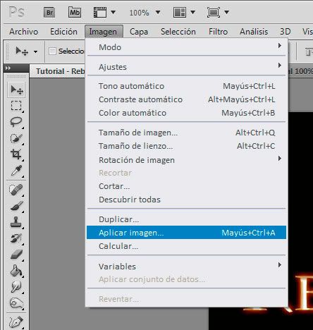This screenshot has width=313, height=330.
Task: Activate the Pen tool
Action: click(16, 322)
